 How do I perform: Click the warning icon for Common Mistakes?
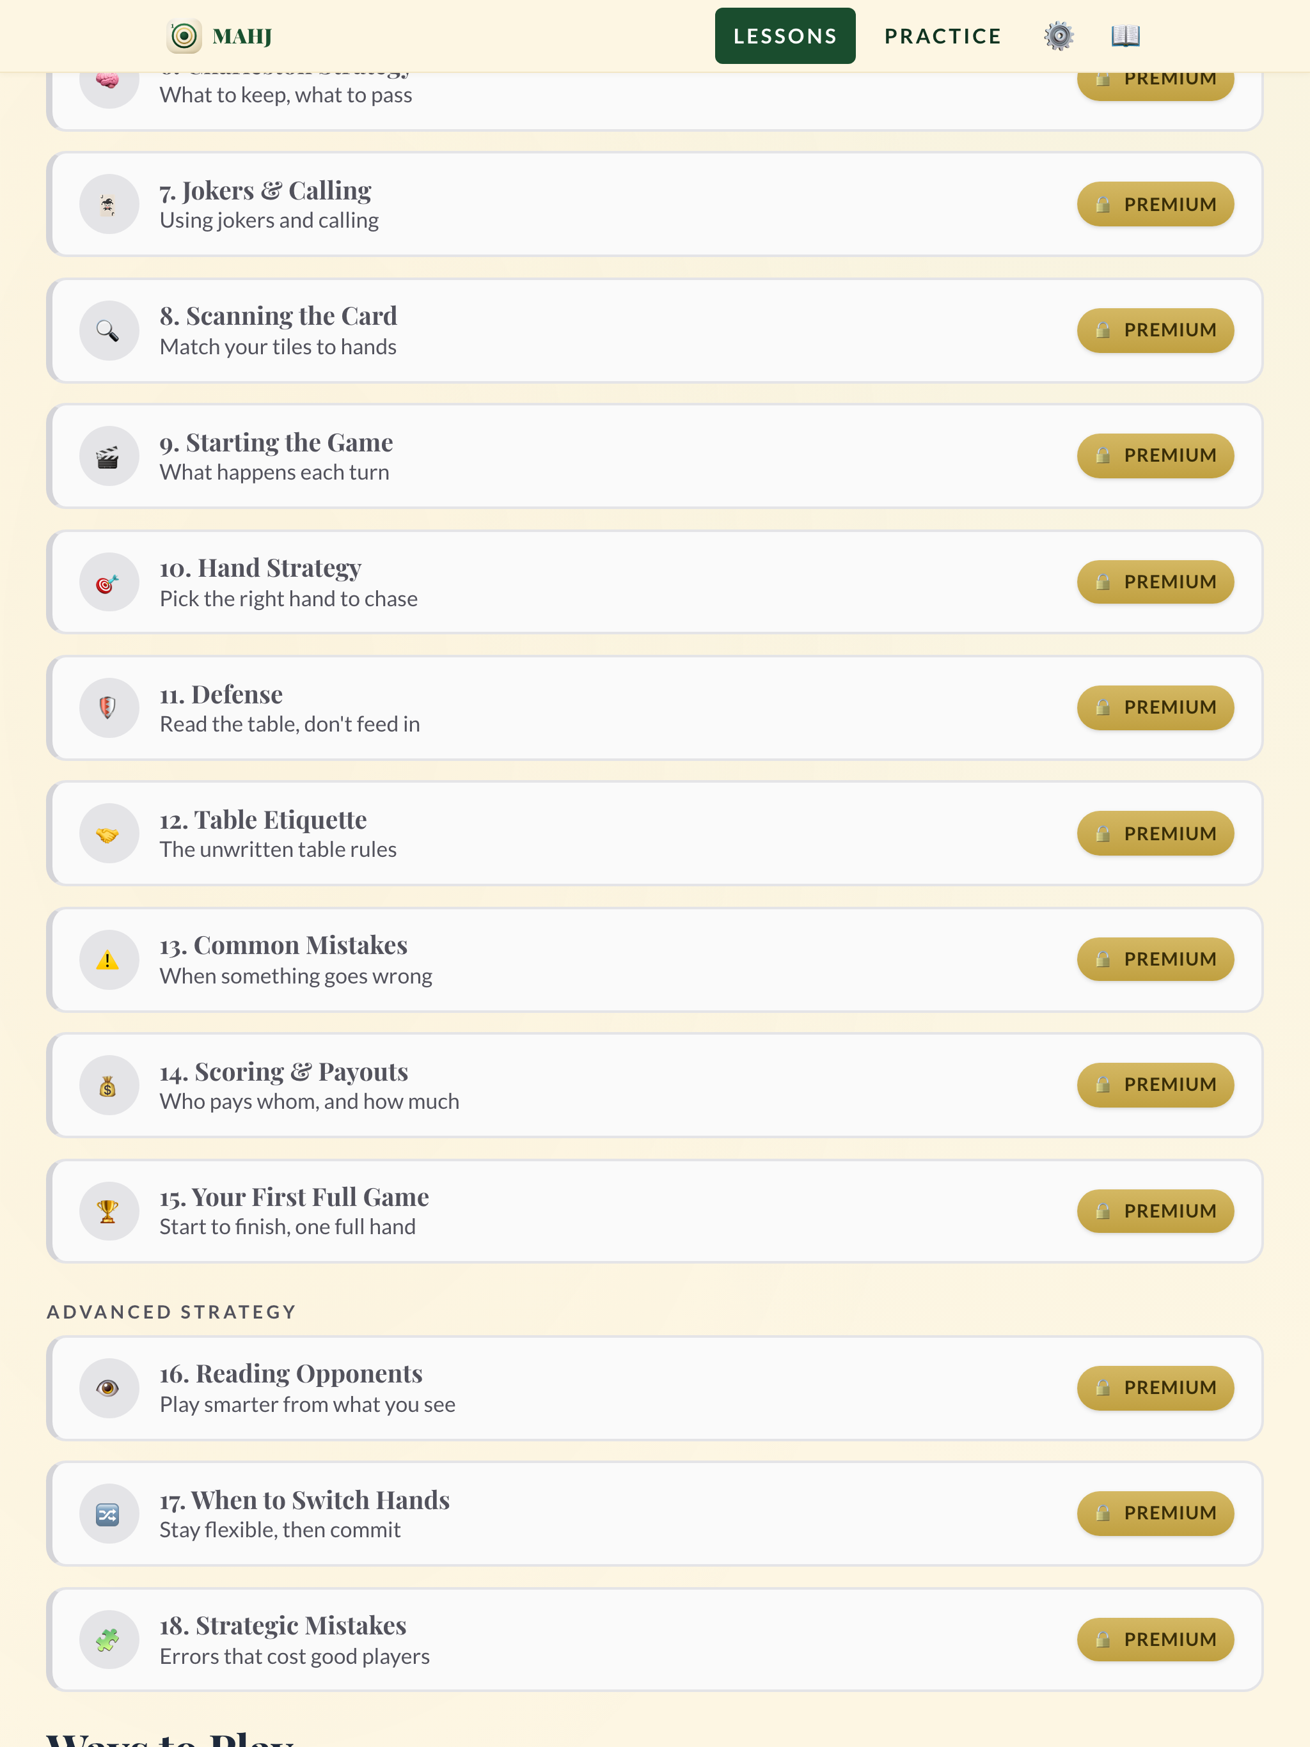108,960
